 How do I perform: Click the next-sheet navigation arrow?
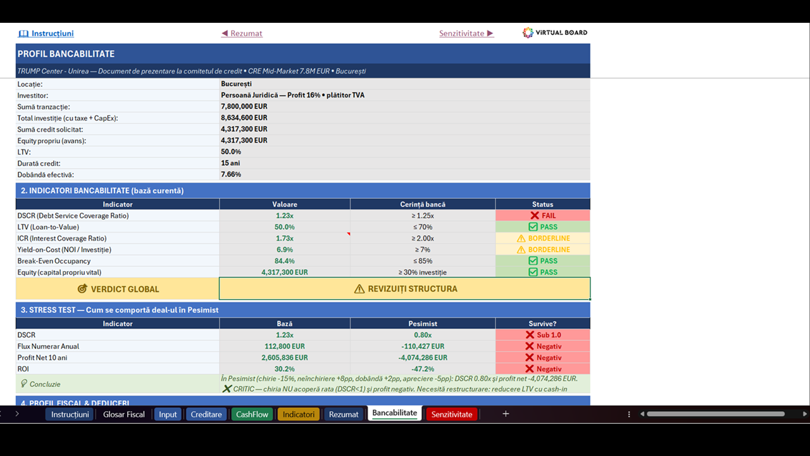pos(17,414)
